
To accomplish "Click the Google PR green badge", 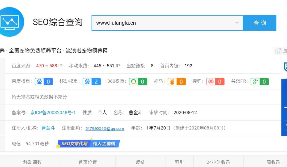I will [260, 82].
